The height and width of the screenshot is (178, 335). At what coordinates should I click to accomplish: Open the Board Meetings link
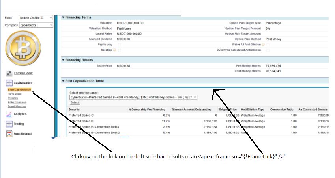point(17,106)
